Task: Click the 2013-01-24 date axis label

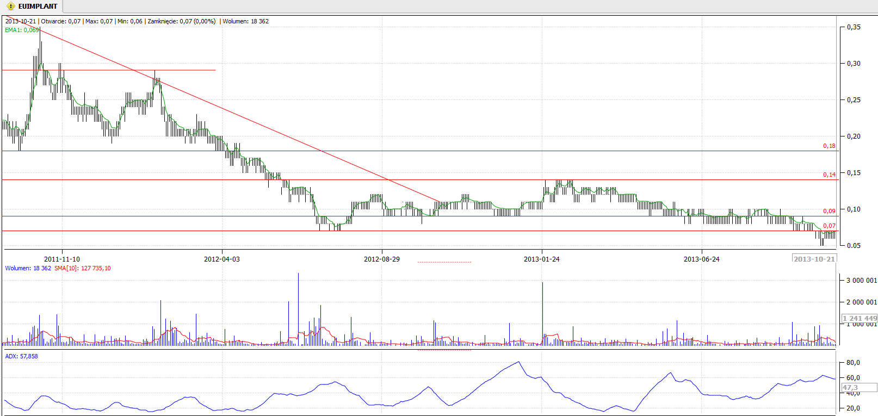Action: 542,259
